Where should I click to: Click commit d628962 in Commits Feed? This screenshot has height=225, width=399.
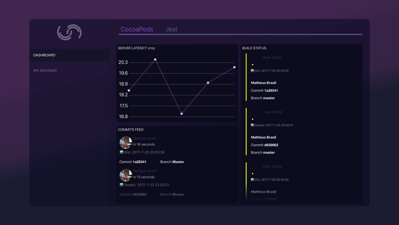pyautogui.click(x=133, y=195)
